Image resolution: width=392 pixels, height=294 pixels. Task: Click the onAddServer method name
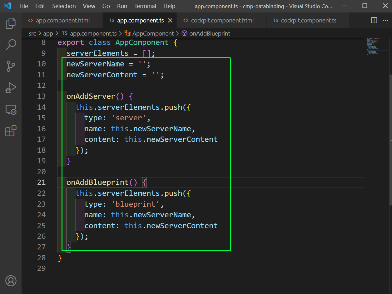point(91,96)
